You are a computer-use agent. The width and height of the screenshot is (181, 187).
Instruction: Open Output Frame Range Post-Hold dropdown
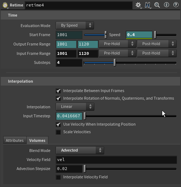157,44
